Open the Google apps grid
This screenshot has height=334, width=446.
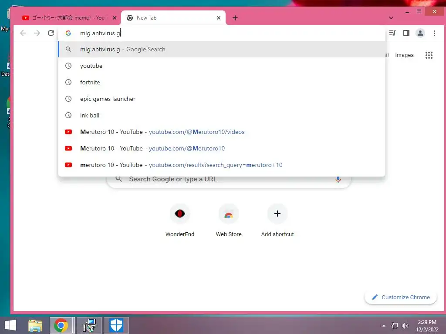(429, 55)
